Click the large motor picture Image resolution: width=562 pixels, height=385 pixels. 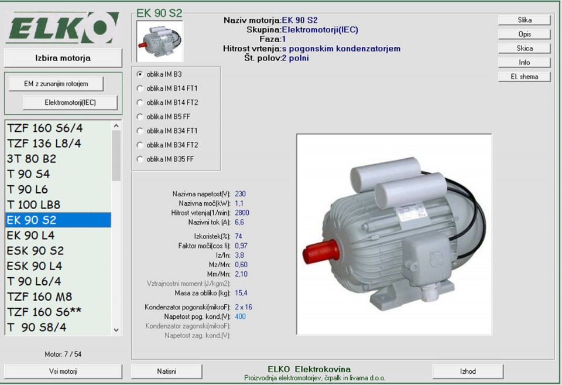click(x=394, y=234)
